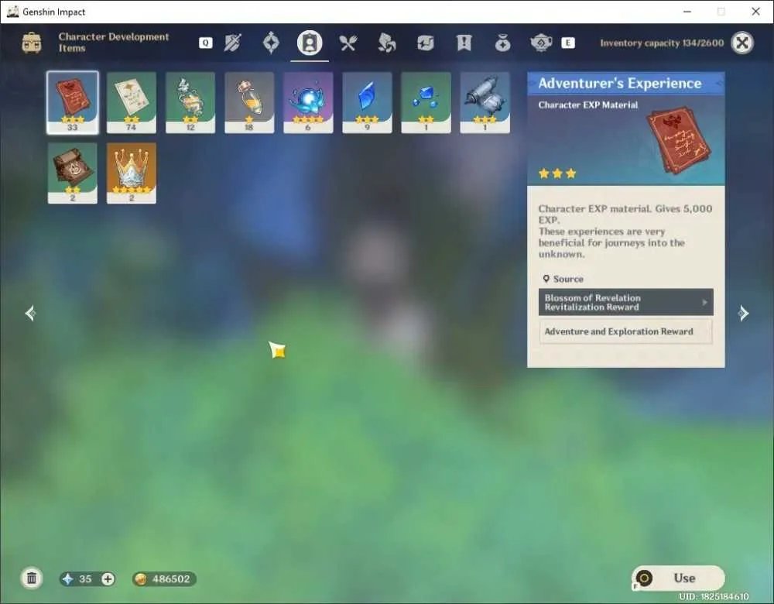774x604 pixels.
Task: Select the Crown of Insight item
Action: coord(132,173)
